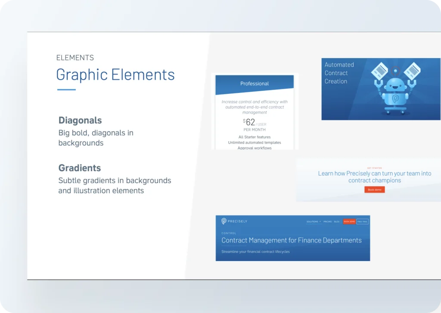The image size is (441, 313).
Task: Click the orange Book Demo nav button
Action: point(349,221)
